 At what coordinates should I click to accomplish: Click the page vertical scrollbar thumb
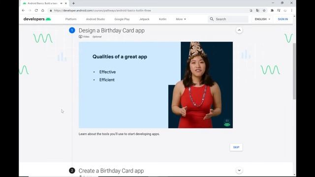294,71
